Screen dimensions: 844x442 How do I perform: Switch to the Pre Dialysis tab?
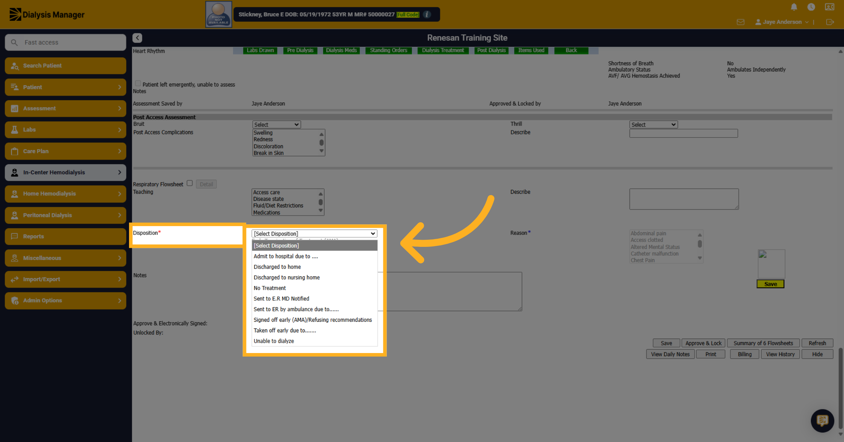pyautogui.click(x=300, y=50)
